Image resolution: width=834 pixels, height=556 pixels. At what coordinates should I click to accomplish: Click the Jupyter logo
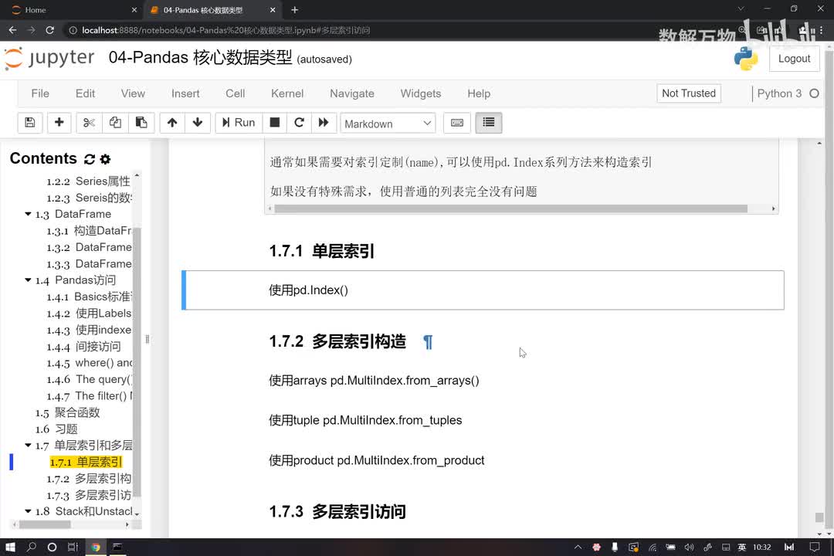(49, 58)
